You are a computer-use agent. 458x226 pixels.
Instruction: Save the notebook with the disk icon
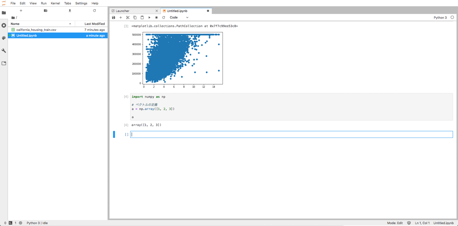tap(114, 17)
